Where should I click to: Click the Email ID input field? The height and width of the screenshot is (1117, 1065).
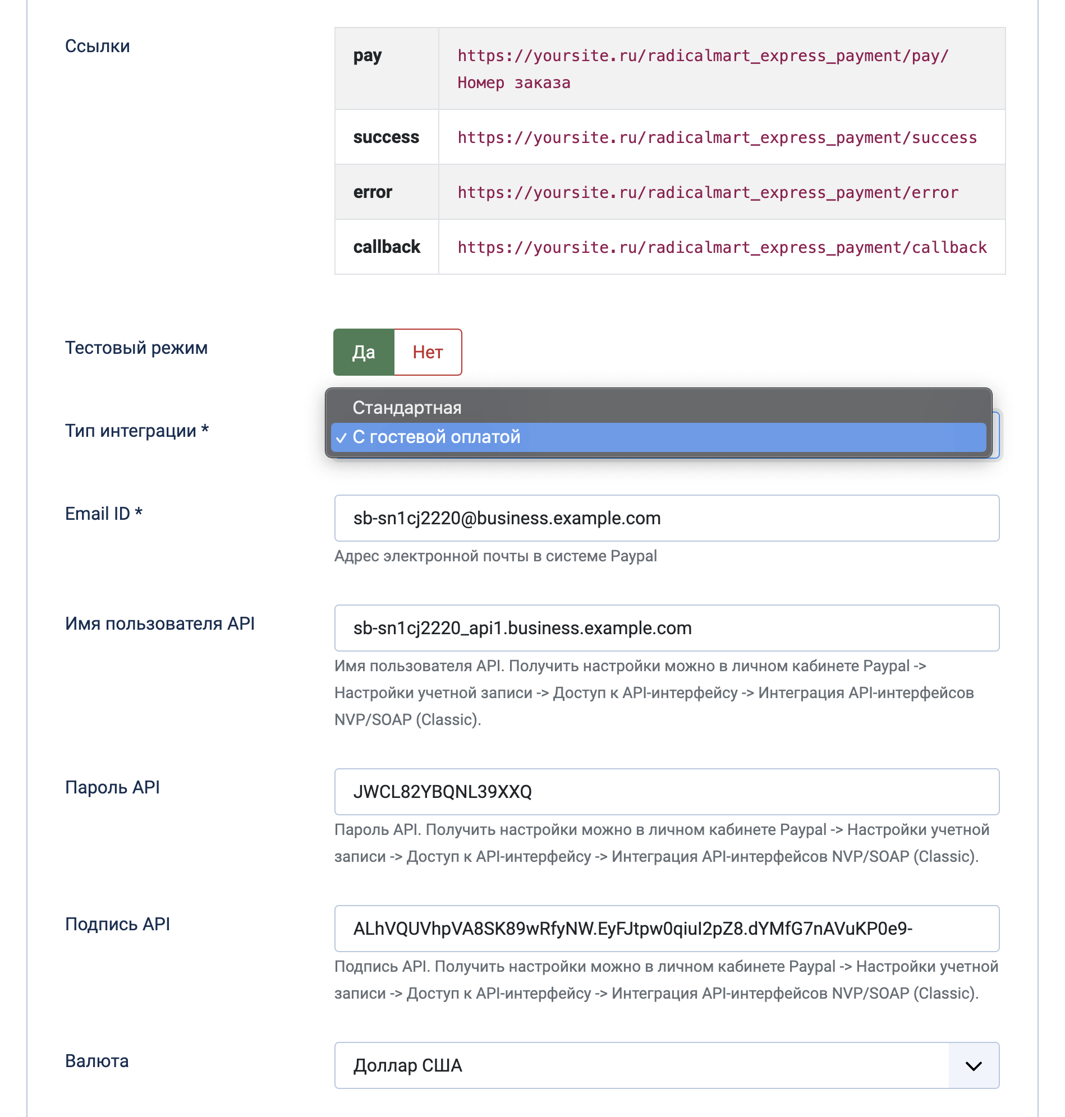(666, 518)
